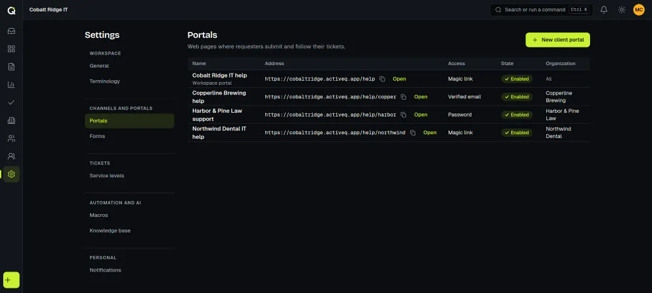Image resolution: width=652 pixels, height=293 pixels.
Task: Click the New client portal button
Action: pos(557,40)
